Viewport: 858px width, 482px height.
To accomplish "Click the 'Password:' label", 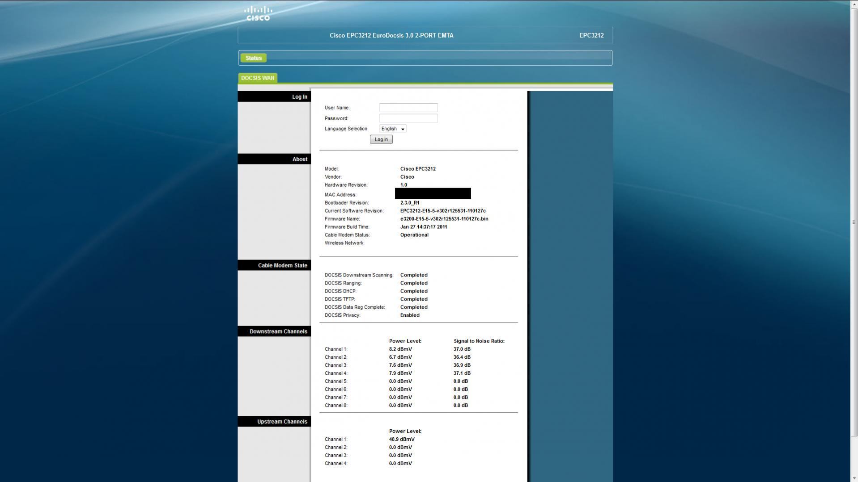I will (x=336, y=118).
